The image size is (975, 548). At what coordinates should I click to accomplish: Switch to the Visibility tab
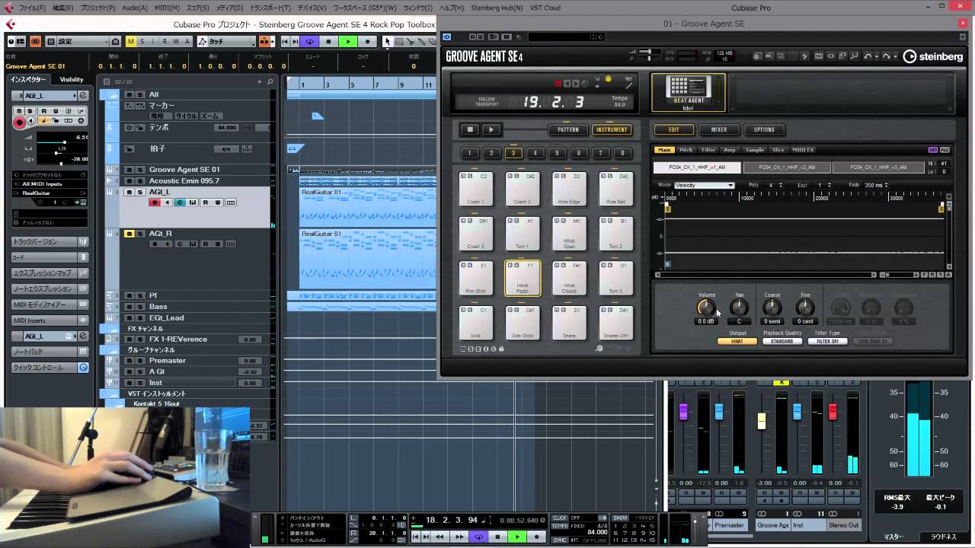coord(72,80)
